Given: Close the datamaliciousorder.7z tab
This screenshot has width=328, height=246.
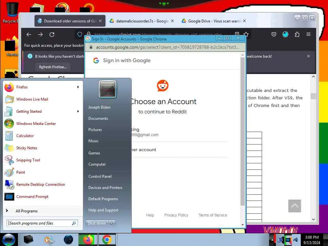Looking at the screenshot, I should 172,21.
